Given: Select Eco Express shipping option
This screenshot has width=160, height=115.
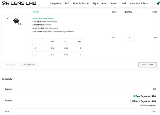Looking at the screenshot, I should pos(134,96).
